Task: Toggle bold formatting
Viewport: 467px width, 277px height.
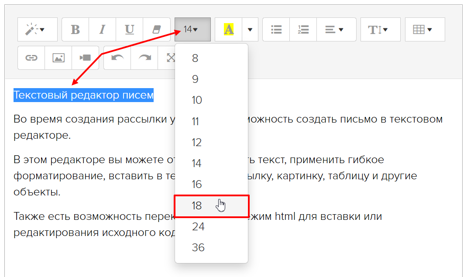Action: click(x=75, y=30)
